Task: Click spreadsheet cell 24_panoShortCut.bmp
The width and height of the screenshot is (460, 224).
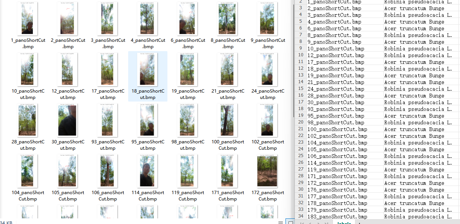Action: [x=345, y=88]
